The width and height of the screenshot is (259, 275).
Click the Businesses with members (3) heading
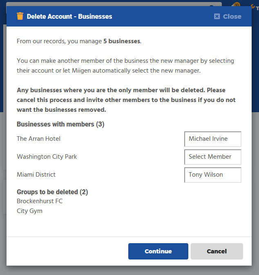coord(60,124)
